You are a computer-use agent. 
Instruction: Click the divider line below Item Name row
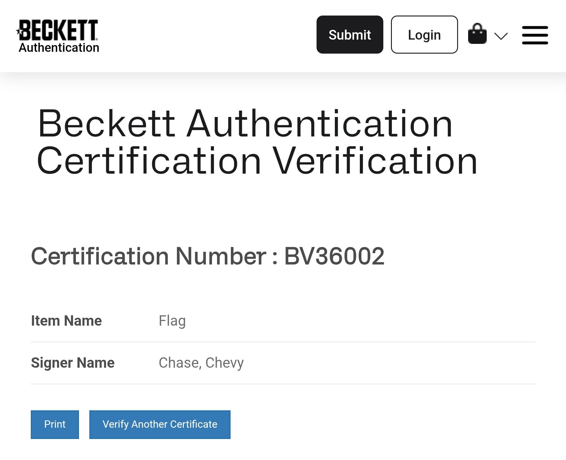[283, 342]
